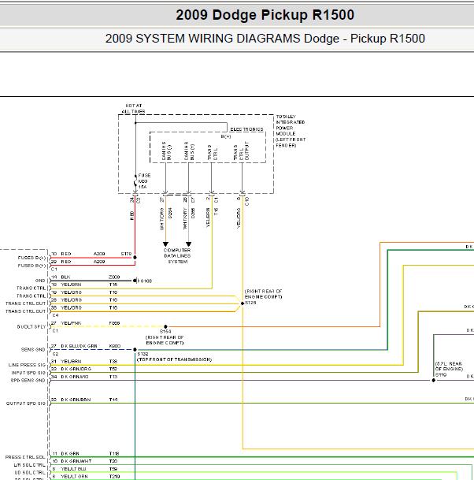Click the "G108" ground label
Viewport: 474px width, 480px height.
(146, 281)
